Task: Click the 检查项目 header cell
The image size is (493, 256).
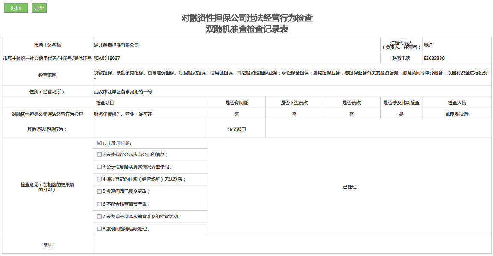Action: point(105,103)
